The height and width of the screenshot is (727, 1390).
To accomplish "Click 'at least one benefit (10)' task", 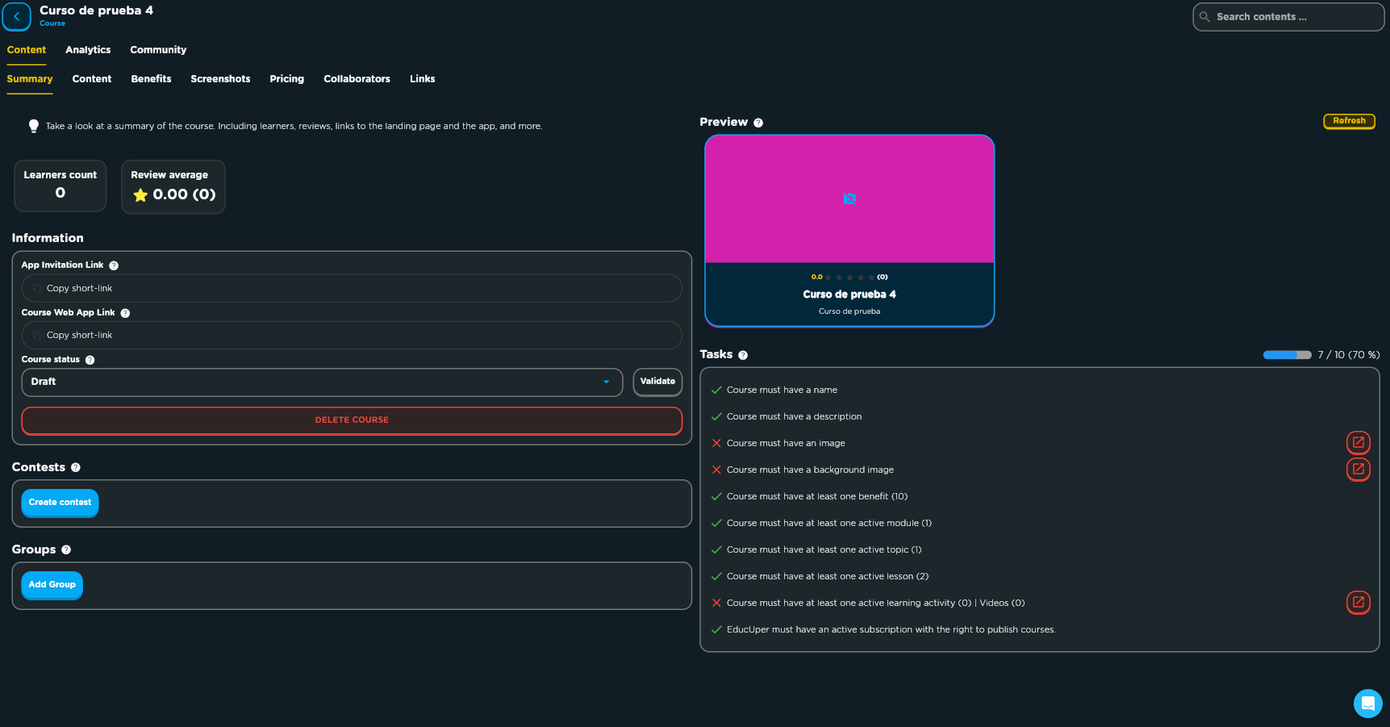I will tap(817, 496).
